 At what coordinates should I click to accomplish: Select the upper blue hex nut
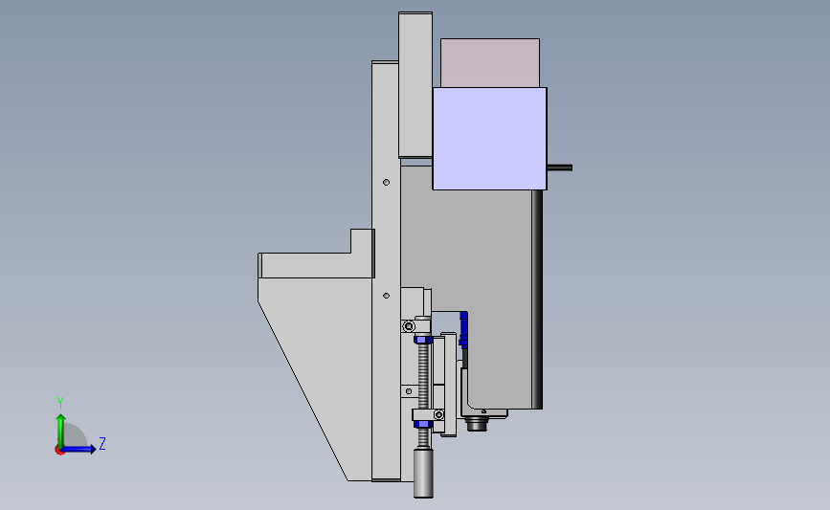pos(423,339)
